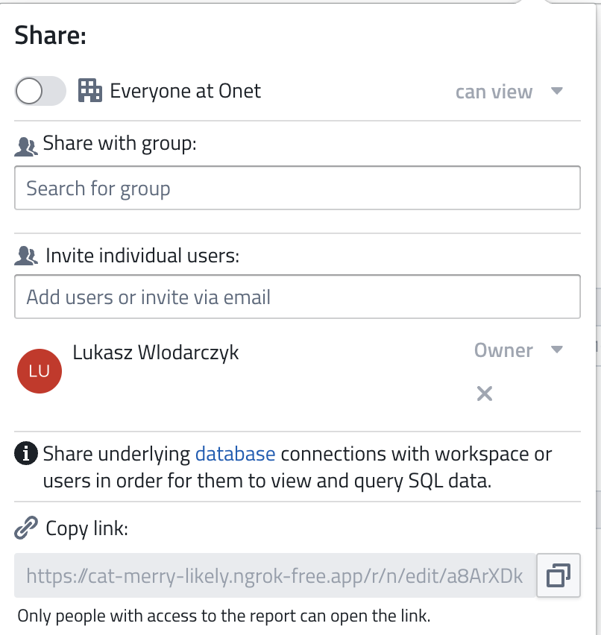Open the database connections link

pos(235,453)
